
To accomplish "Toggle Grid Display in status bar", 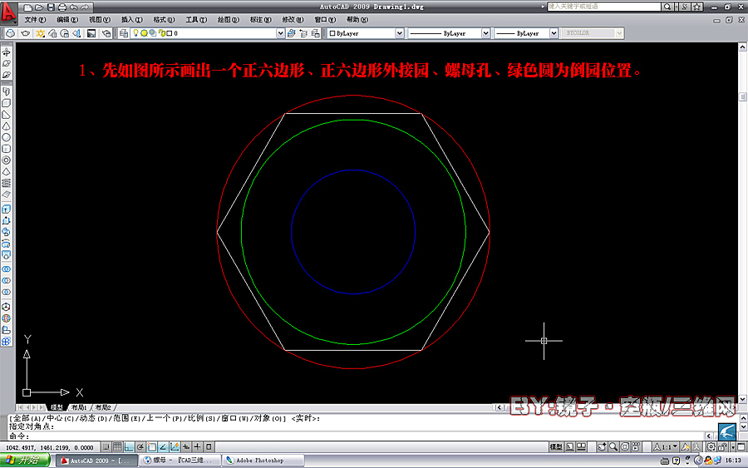I will pyautogui.click(x=117, y=447).
